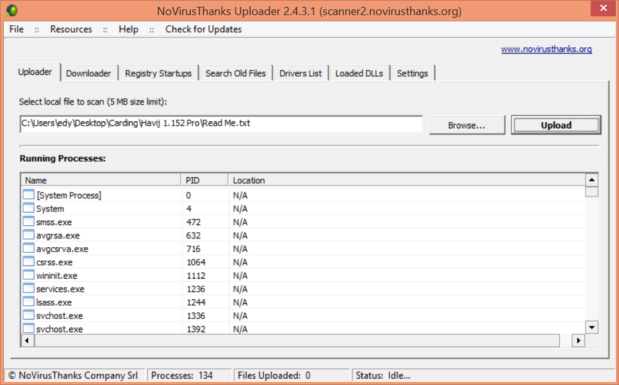
Task: Sort processes by Name column header
Action: point(101,181)
